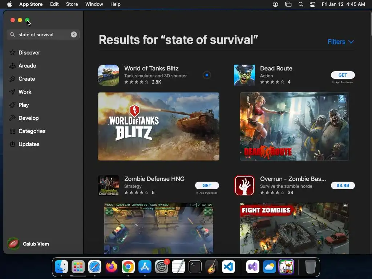Screen dimensions: 372x279
Task: Open the Help menu
Action: click(x=115, y=4)
